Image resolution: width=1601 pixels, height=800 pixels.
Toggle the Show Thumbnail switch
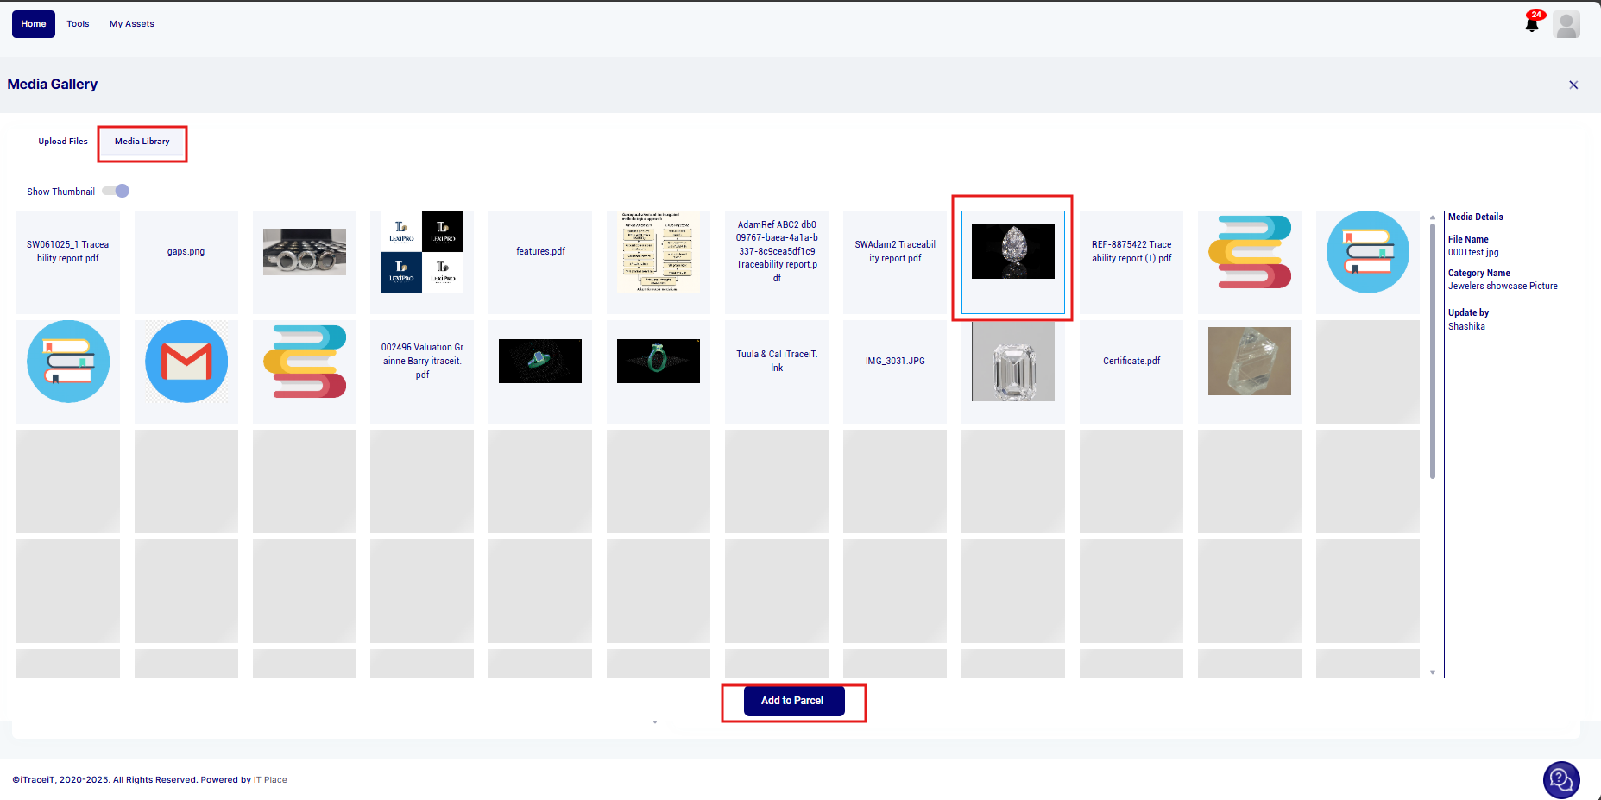pos(116,192)
